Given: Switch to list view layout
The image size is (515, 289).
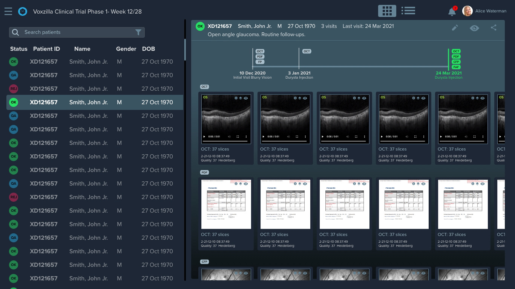Looking at the screenshot, I should [408, 11].
